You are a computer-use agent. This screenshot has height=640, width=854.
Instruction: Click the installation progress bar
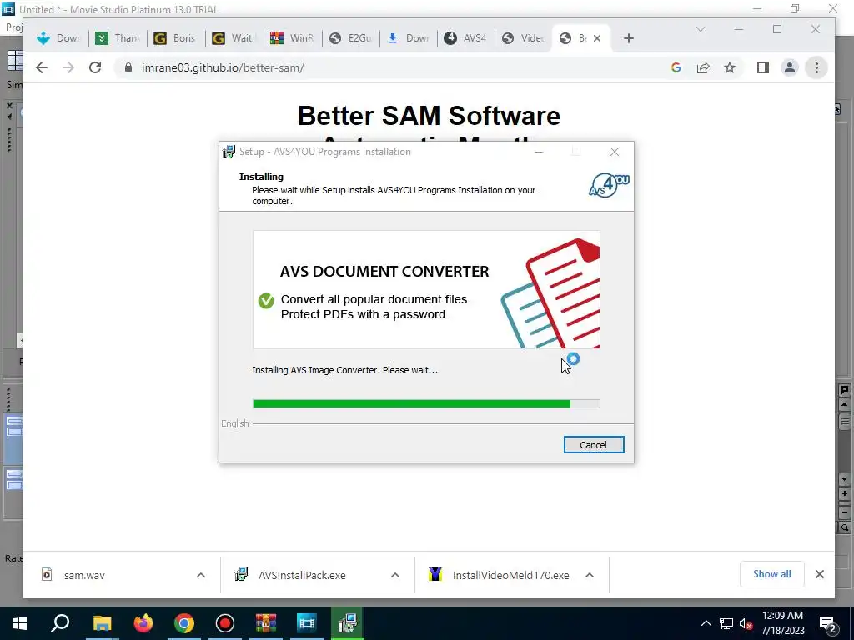point(426,404)
